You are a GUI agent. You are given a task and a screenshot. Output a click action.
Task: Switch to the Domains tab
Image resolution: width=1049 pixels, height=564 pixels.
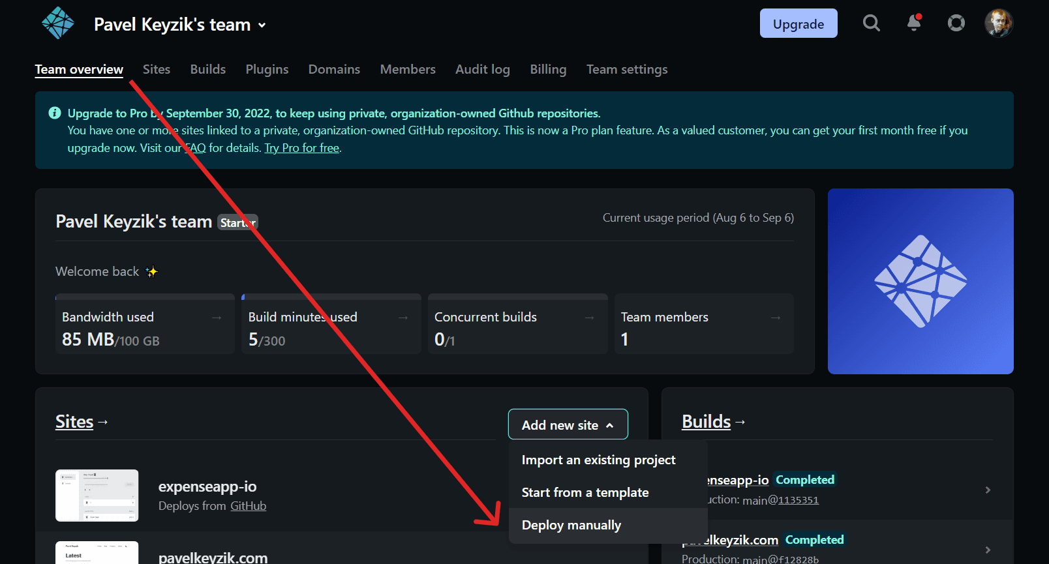click(334, 69)
